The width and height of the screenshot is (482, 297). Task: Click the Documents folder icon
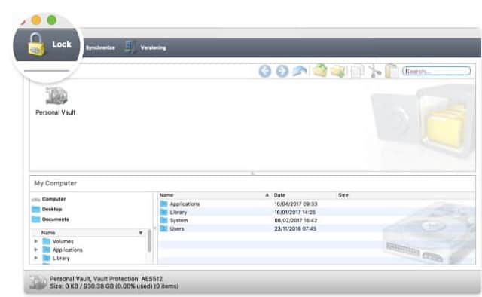pos(36,219)
